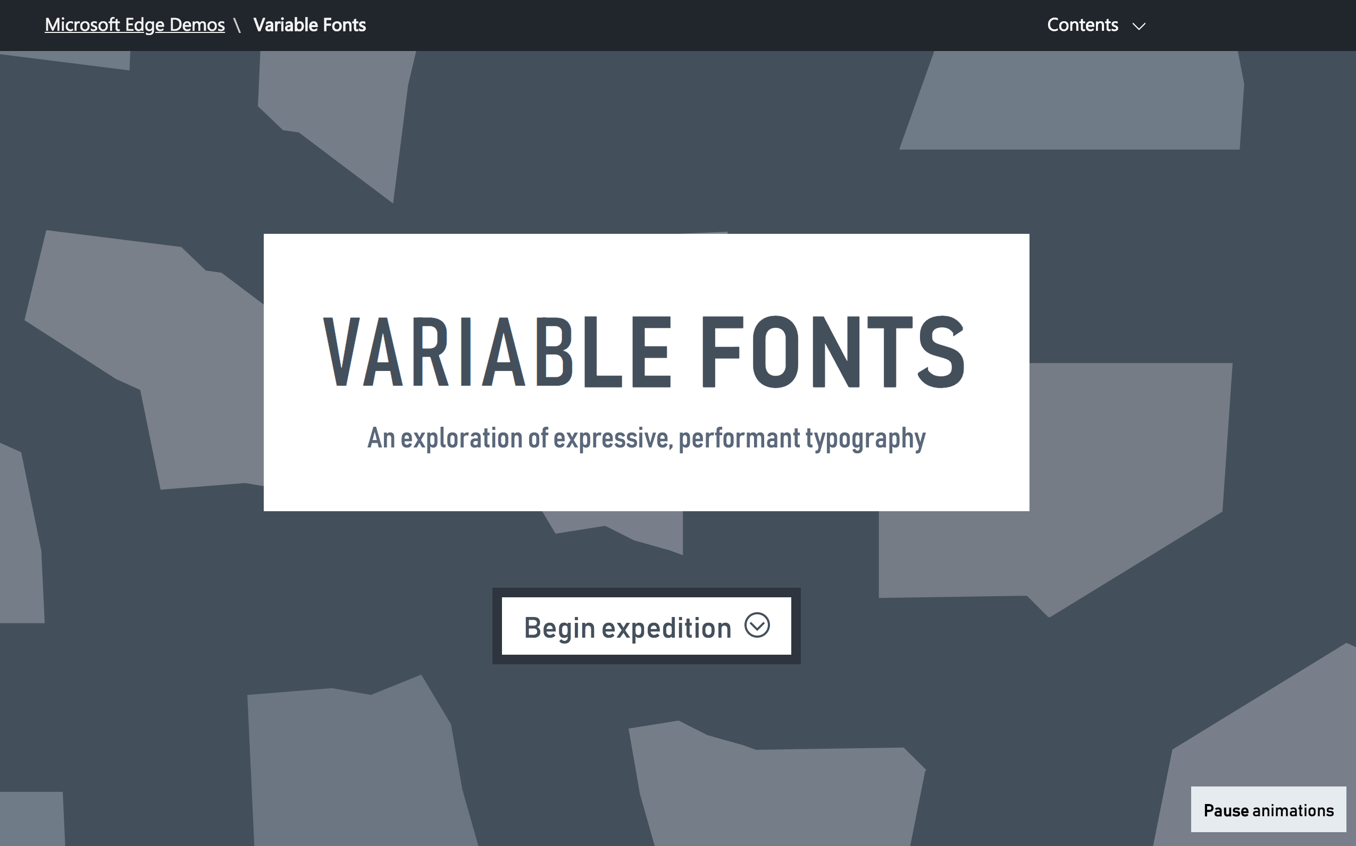Click the word 'Demos' in the breadcrumb link
The height and width of the screenshot is (846, 1356).
coord(197,25)
